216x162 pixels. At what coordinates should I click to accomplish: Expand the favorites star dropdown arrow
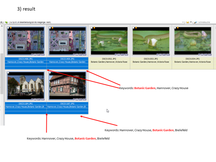coord(191,22)
